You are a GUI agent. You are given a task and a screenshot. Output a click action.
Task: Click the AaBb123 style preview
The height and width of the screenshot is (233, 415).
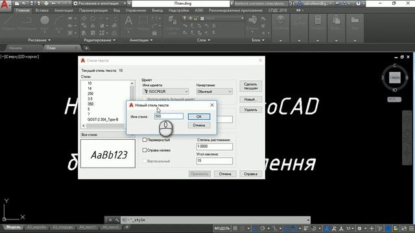point(108,154)
